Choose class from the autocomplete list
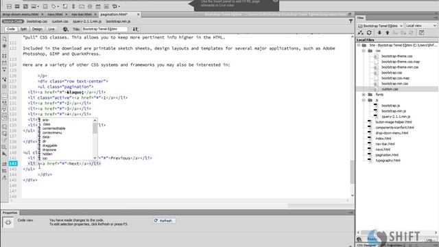Image resolution: width=439 pixels, height=247 pixels. tap(47, 124)
